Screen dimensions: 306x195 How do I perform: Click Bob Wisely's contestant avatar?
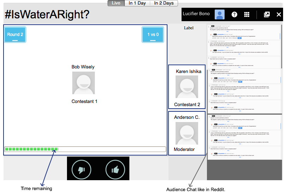tap(83, 83)
